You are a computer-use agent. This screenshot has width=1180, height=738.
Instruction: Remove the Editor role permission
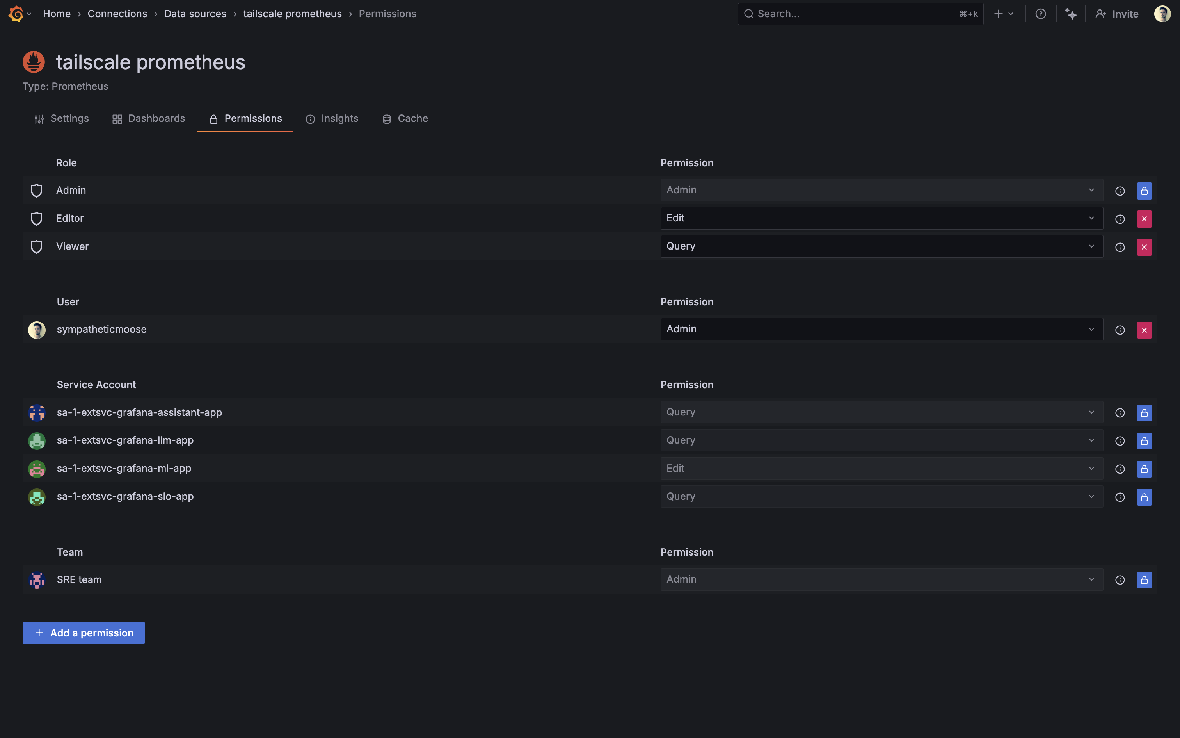(x=1144, y=219)
